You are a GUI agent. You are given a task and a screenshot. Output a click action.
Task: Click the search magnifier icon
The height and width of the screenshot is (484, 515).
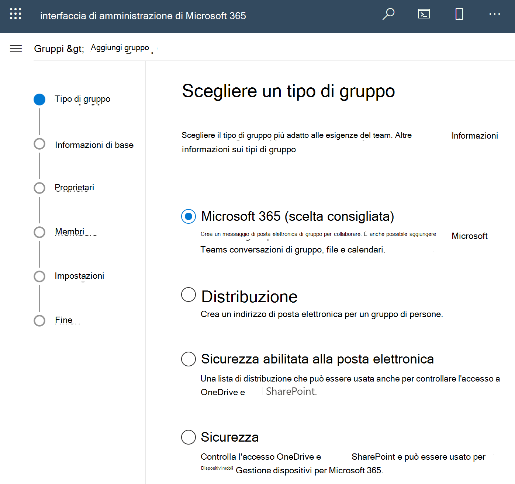point(388,14)
